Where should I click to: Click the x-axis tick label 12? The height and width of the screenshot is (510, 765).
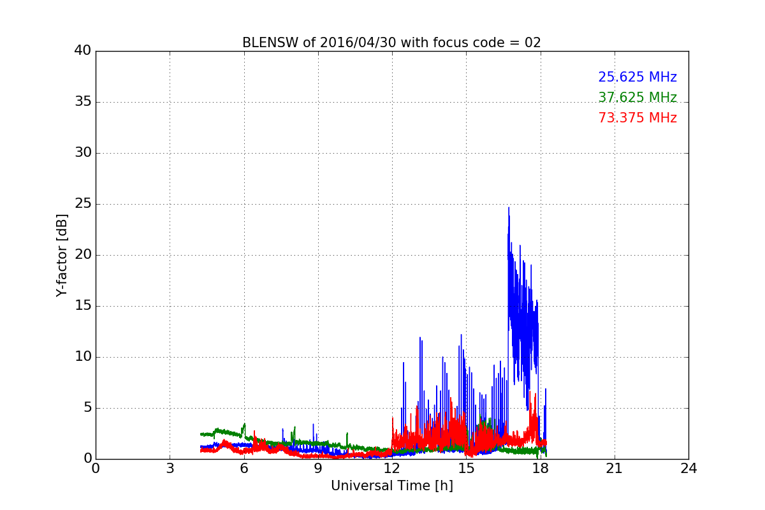click(392, 468)
